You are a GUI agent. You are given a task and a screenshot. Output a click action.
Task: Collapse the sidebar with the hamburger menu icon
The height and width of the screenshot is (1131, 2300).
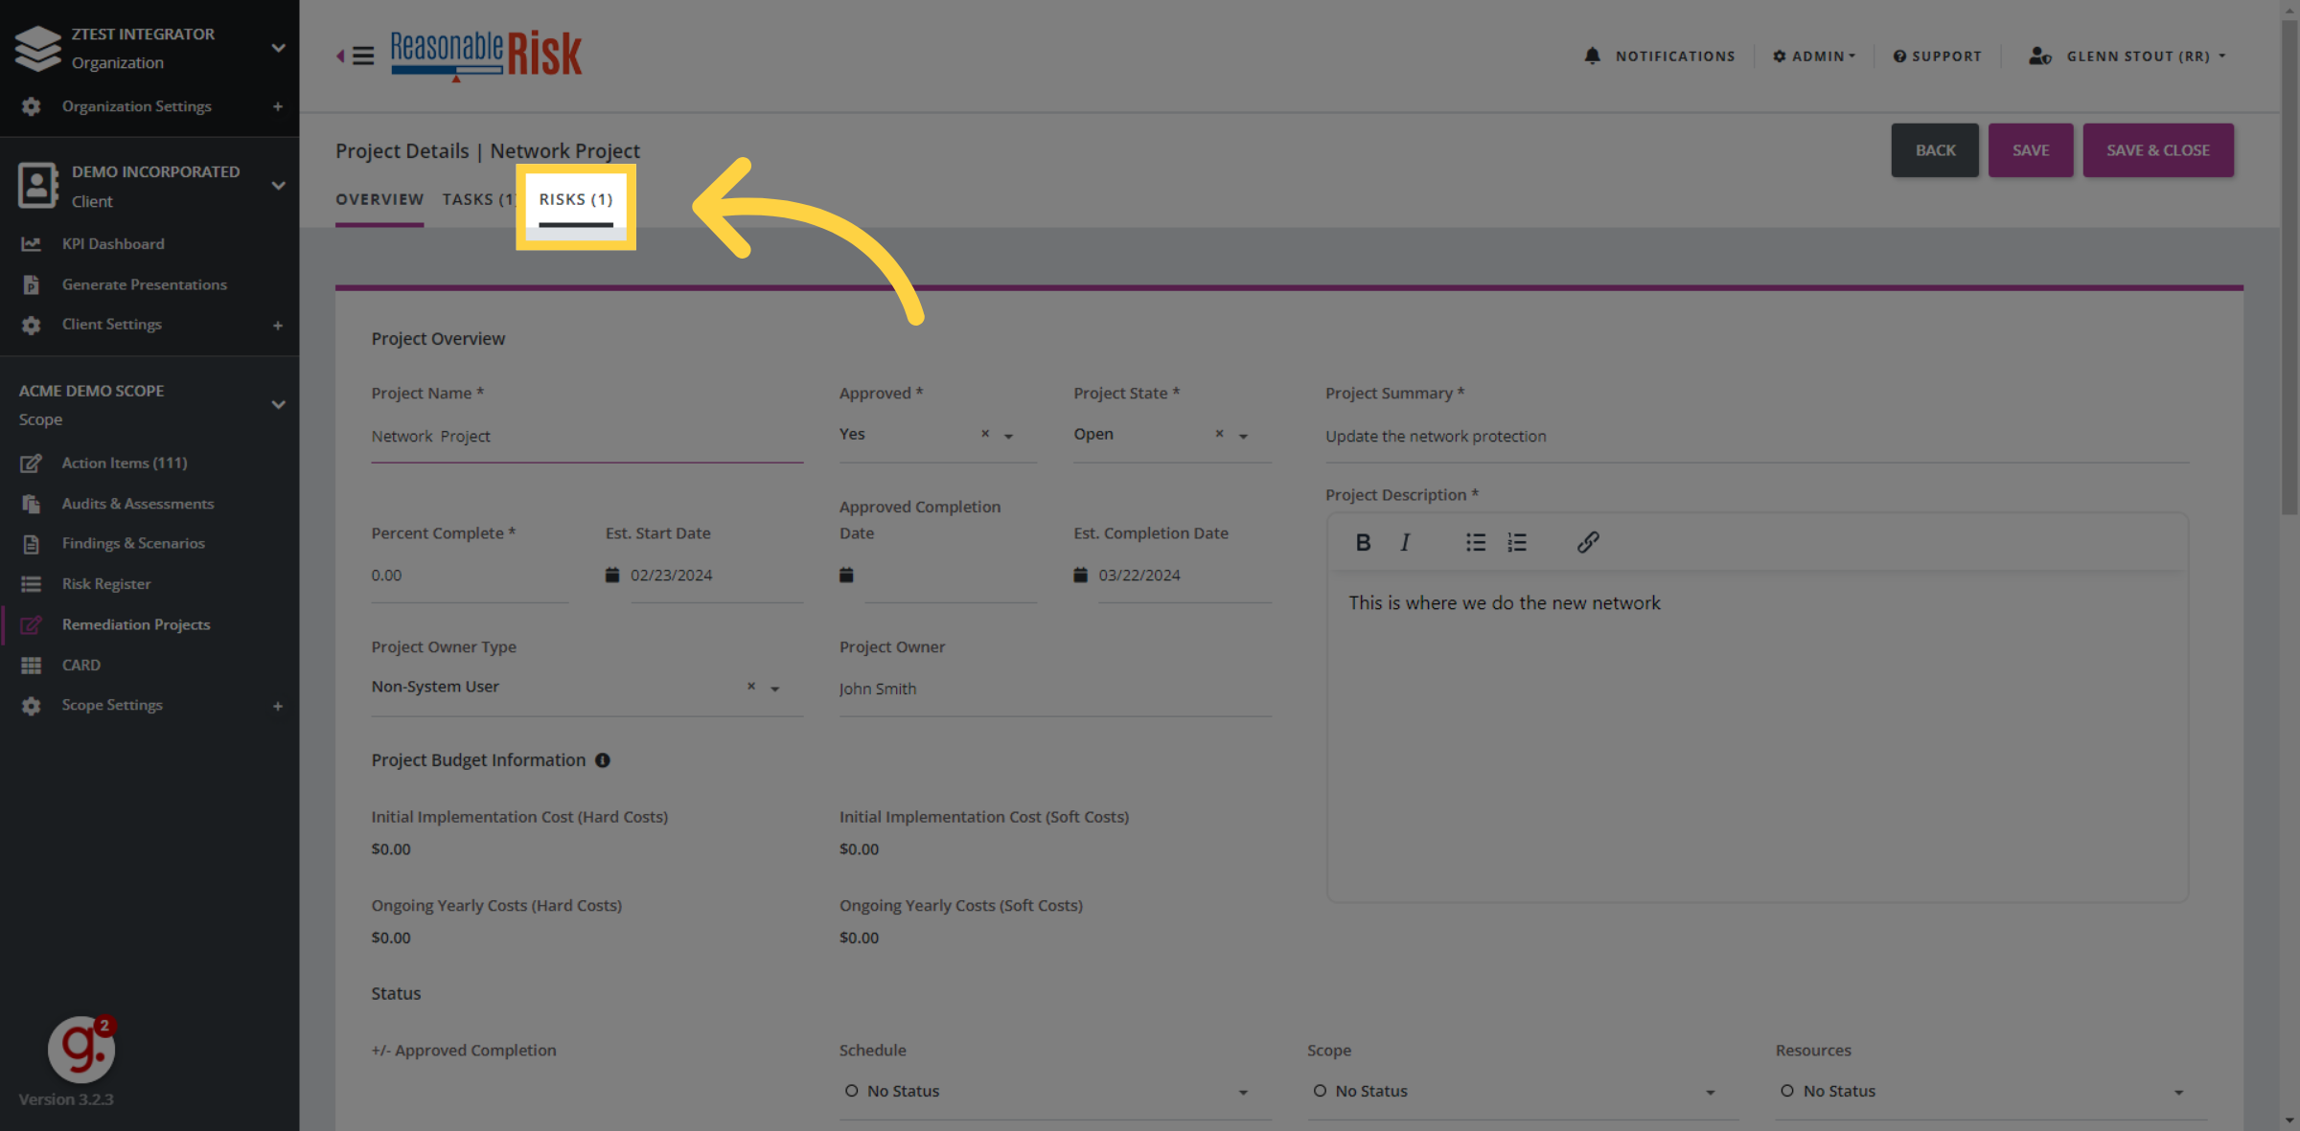click(362, 56)
